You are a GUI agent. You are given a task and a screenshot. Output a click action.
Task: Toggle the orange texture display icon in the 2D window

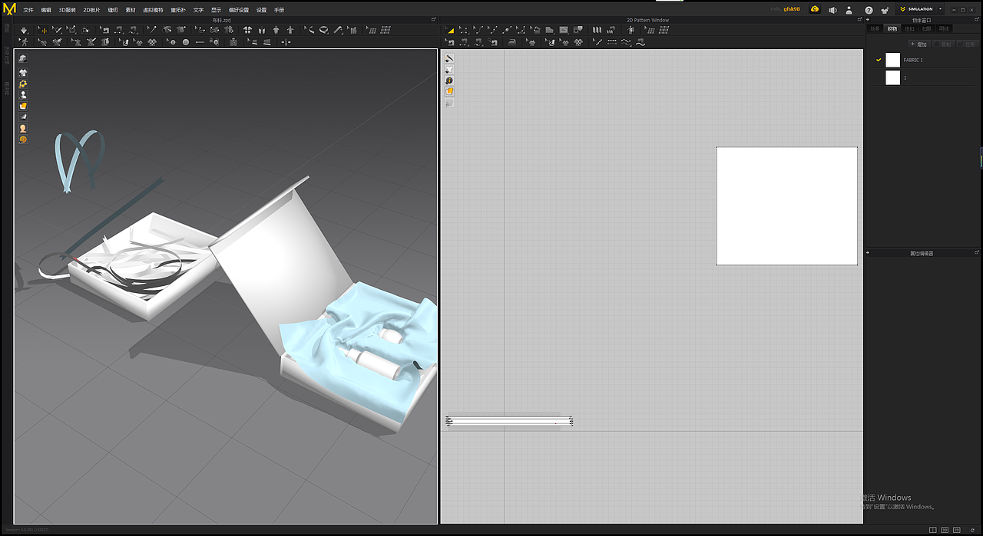coord(449,91)
